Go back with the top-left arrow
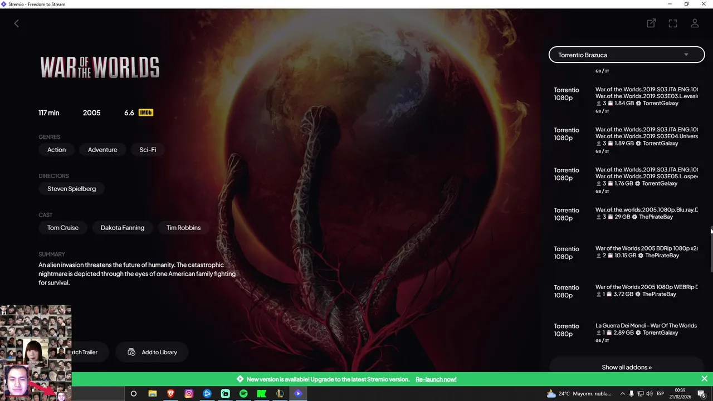713x401 pixels. click(x=16, y=23)
